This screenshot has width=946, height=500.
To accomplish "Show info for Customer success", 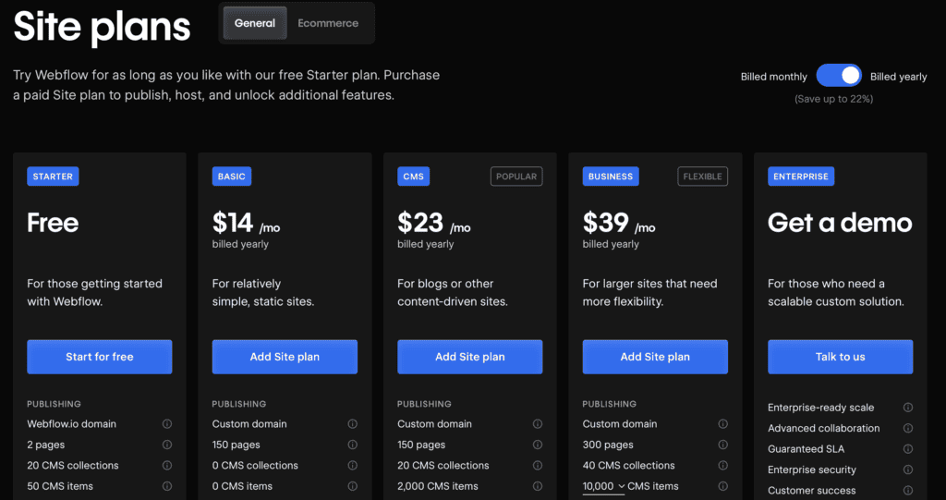I will (908, 491).
